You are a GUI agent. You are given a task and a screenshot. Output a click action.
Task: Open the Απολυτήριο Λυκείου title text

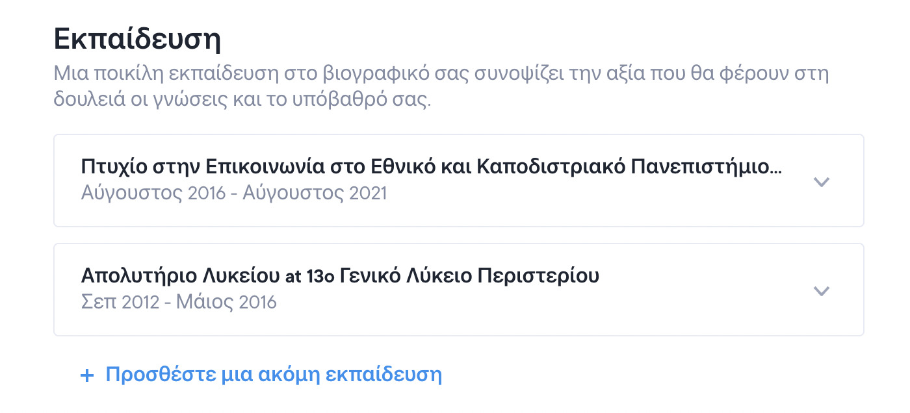tap(180, 276)
